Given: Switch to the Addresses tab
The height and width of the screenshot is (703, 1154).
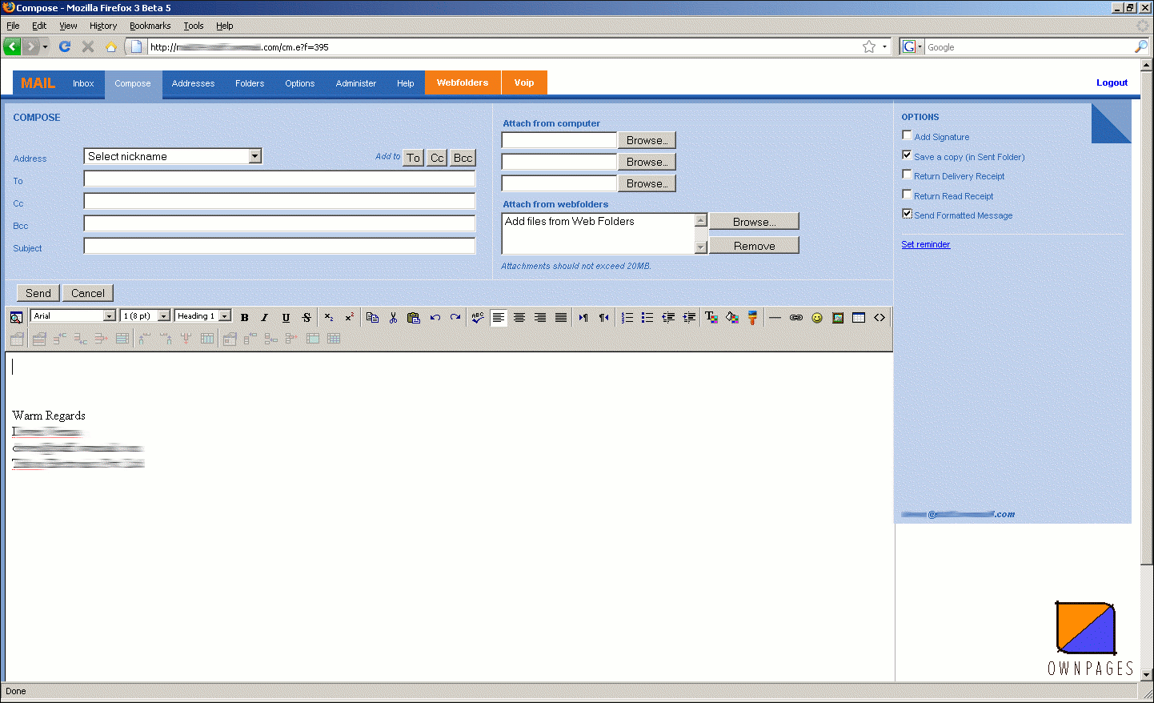Looking at the screenshot, I should tap(193, 83).
